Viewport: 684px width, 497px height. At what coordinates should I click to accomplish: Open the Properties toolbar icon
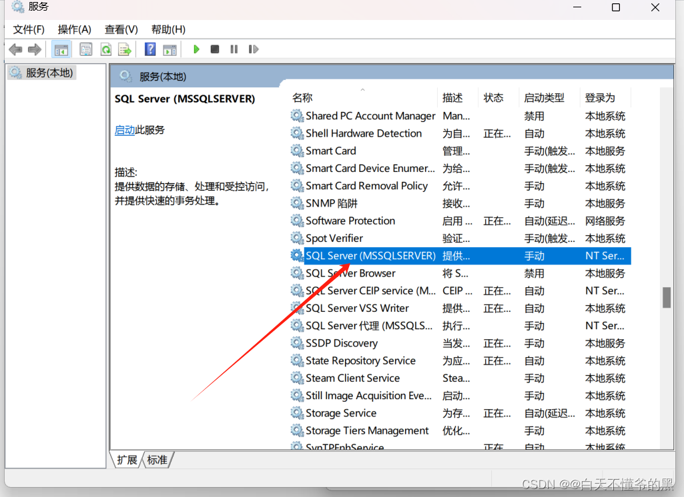pyautogui.click(x=86, y=50)
